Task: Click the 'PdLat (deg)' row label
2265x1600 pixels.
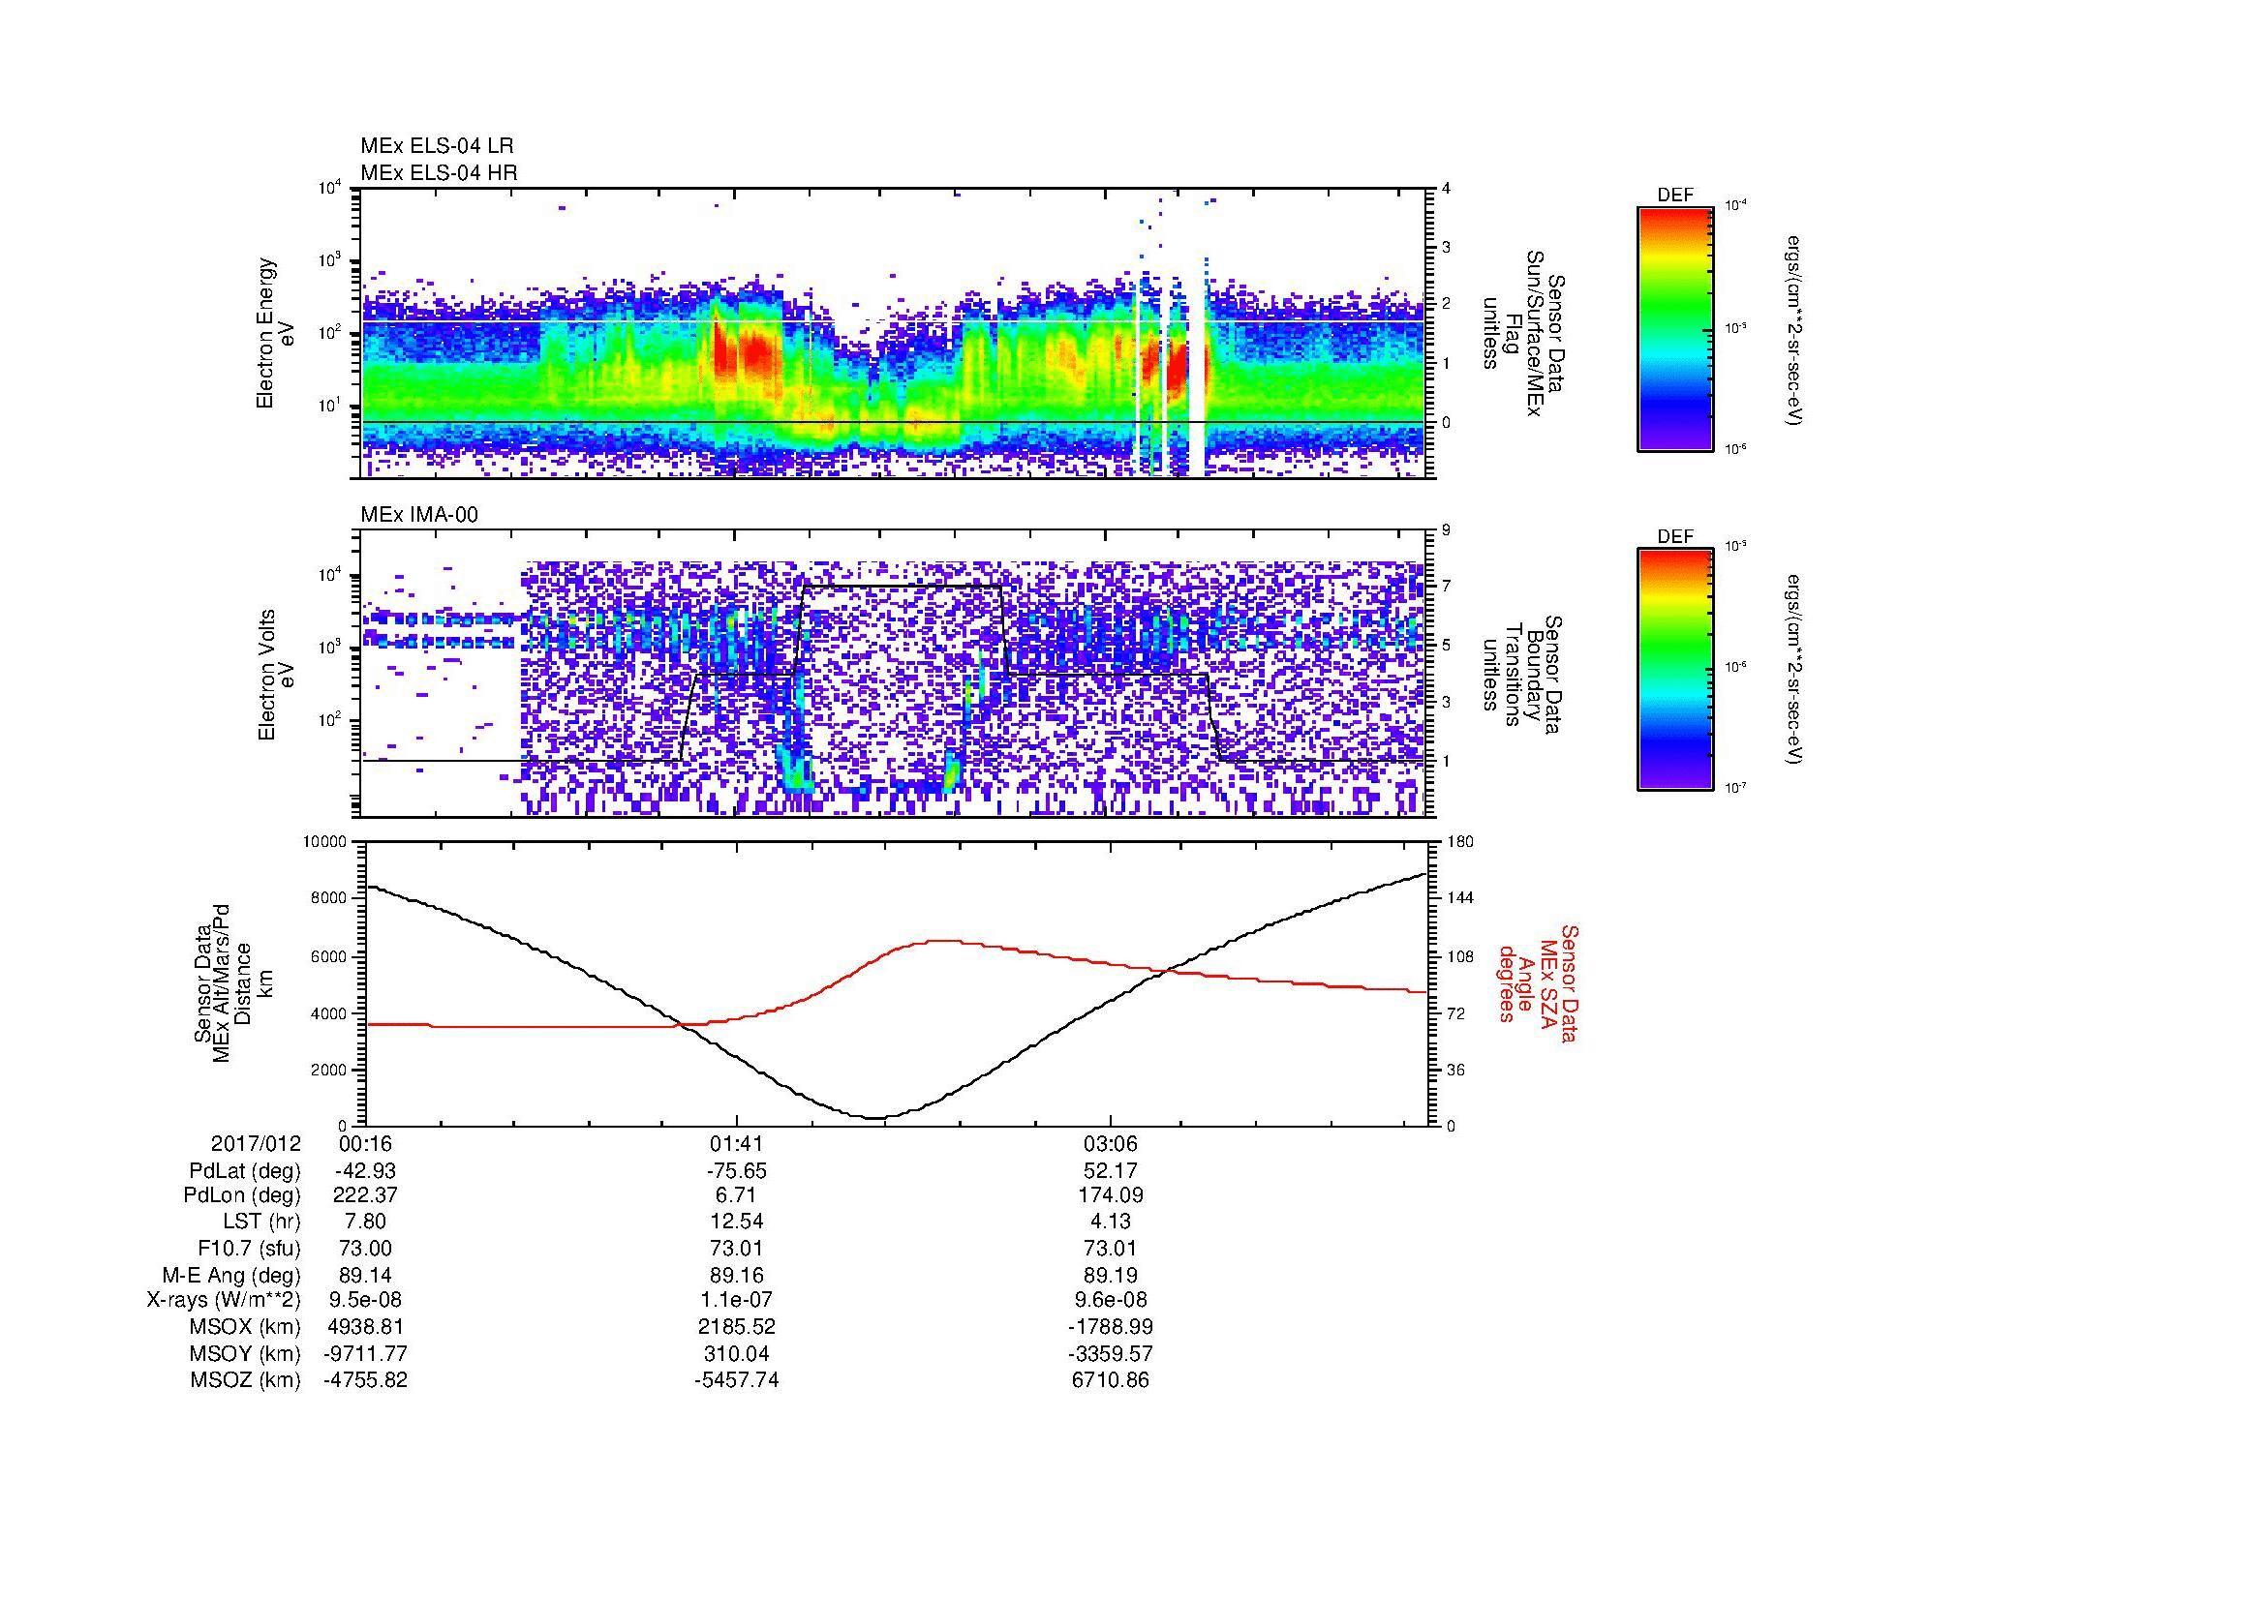Action: pyautogui.click(x=245, y=1171)
